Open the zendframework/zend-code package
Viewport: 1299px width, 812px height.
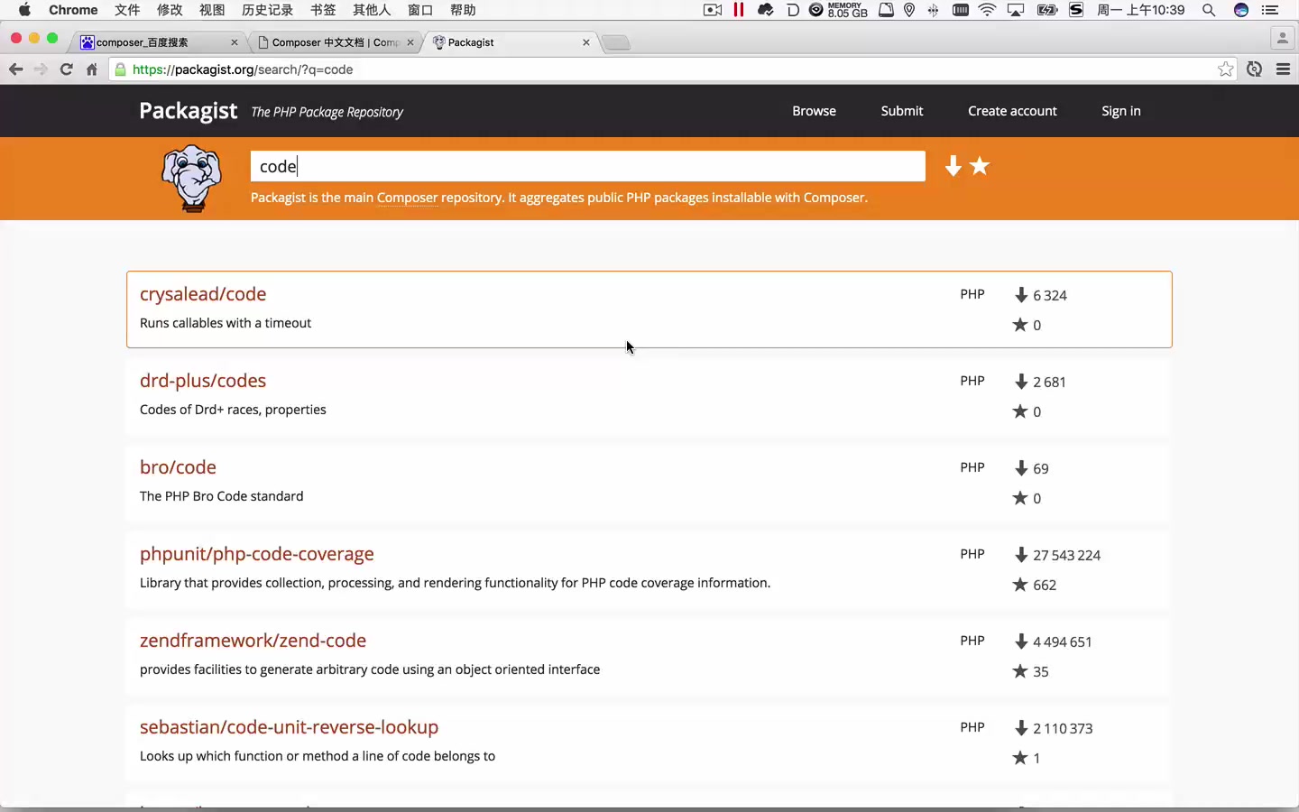click(253, 641)
